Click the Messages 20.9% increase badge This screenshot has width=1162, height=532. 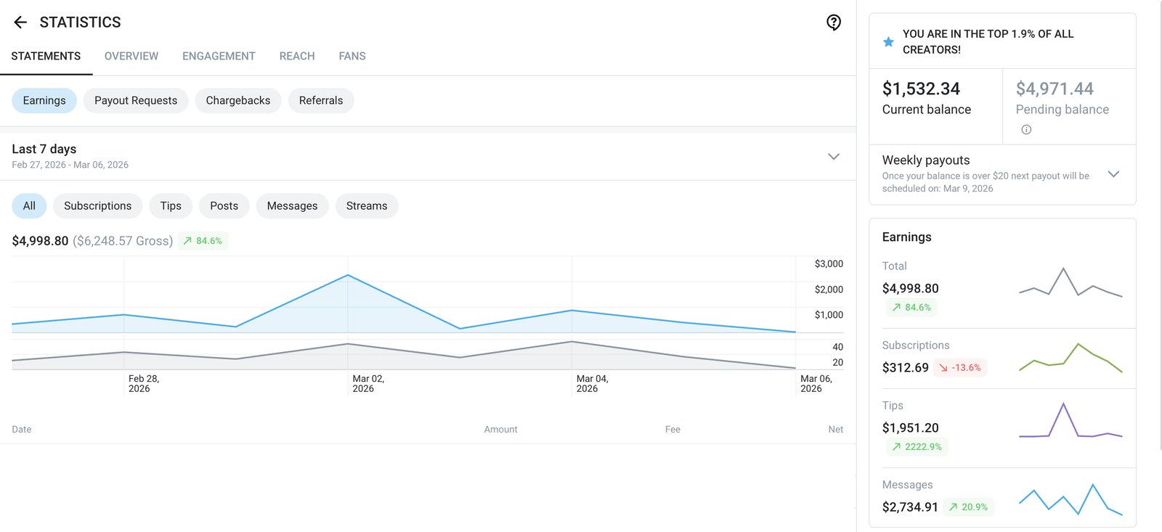968,507
